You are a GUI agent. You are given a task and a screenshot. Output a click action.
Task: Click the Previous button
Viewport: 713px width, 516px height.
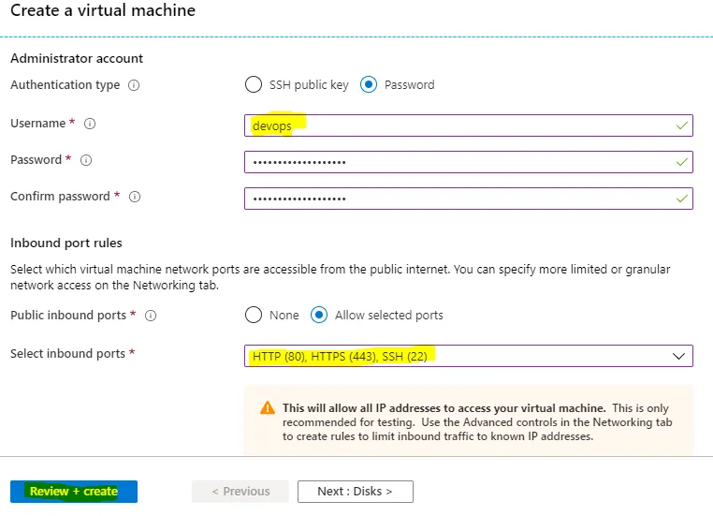coord(240,492)
